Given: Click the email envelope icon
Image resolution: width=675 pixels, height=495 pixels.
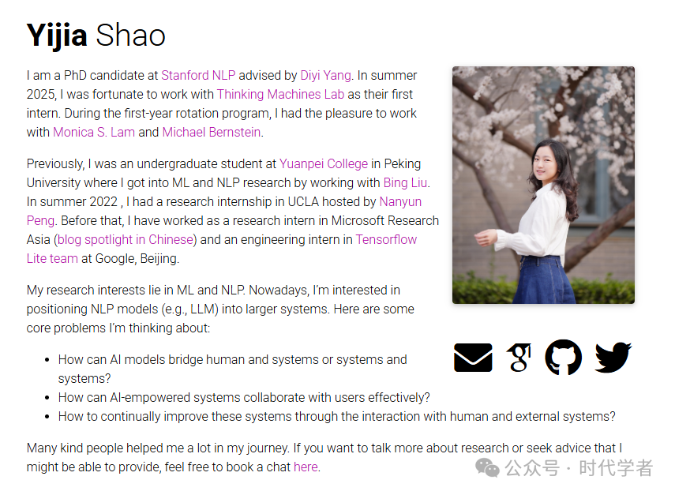Looking at the screenshot, I should 473,358.
